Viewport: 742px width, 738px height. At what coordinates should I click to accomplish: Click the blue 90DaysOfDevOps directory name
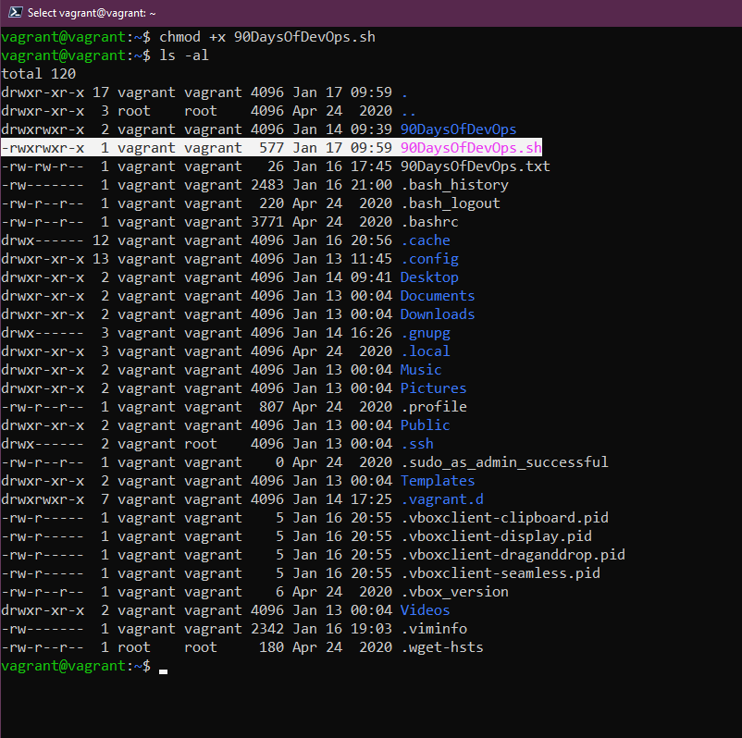[x=458, y=129]
